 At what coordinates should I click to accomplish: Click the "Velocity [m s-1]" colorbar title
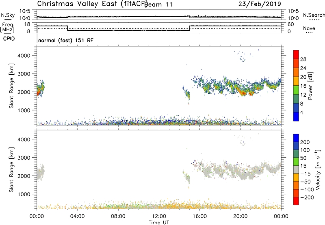(318, 169)
